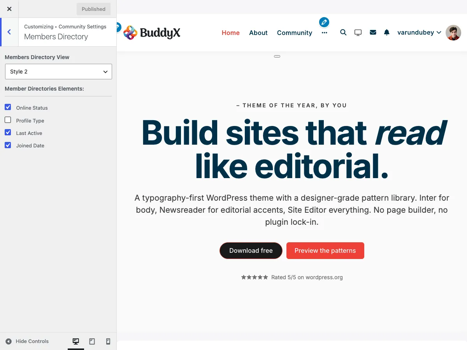Open notifications bell icon

point(386,33)
